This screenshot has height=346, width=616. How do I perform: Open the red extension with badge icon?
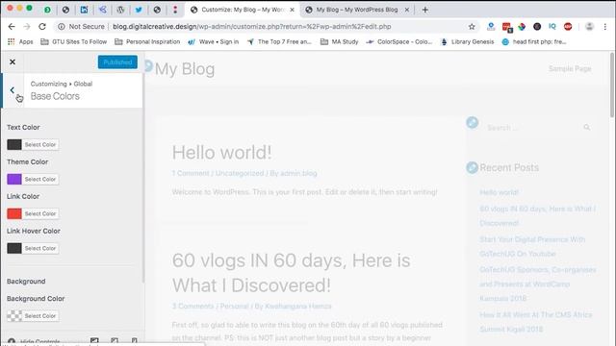pos(507,27)
